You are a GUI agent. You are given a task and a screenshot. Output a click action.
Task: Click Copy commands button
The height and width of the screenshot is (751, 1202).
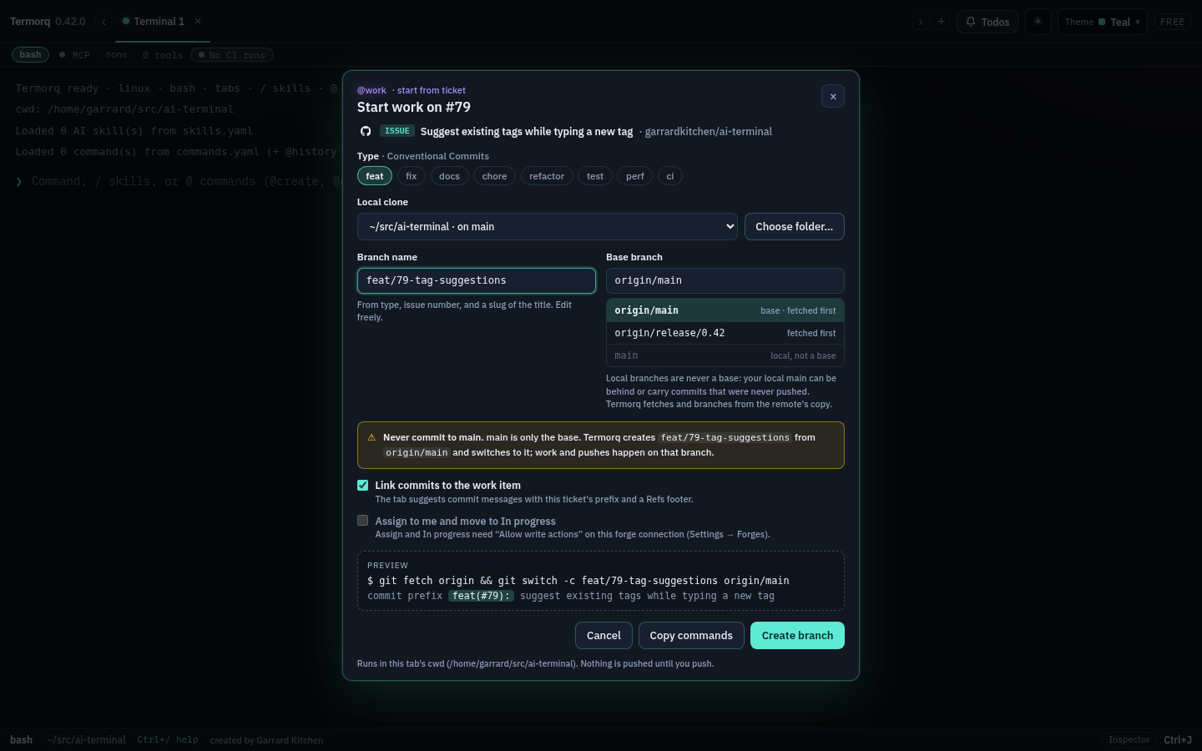691,636
